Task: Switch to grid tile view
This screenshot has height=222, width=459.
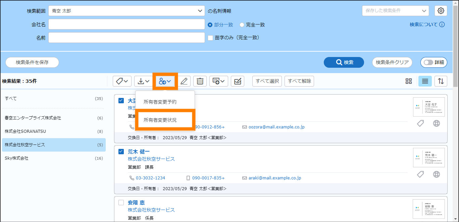Action: (408, 81)
